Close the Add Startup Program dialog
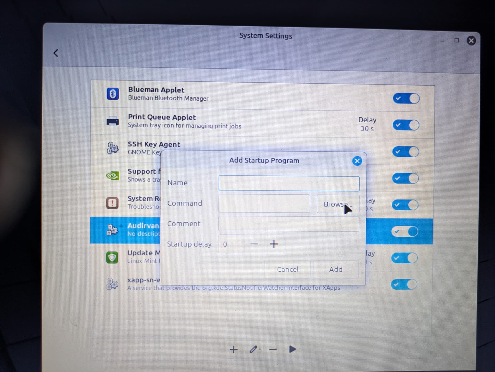 click(357, 161)
